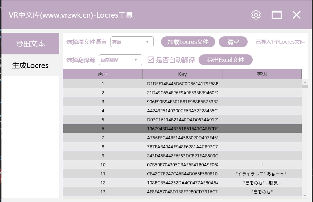Click the 加载Locres文件 button
The width and height of the screenshot is (313, 202).
(188, 42)
